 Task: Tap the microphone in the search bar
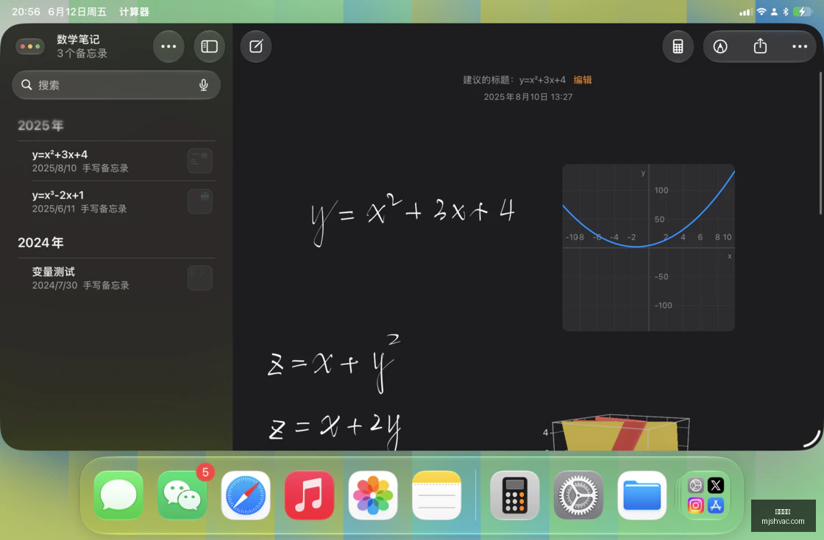click(204, 85)
